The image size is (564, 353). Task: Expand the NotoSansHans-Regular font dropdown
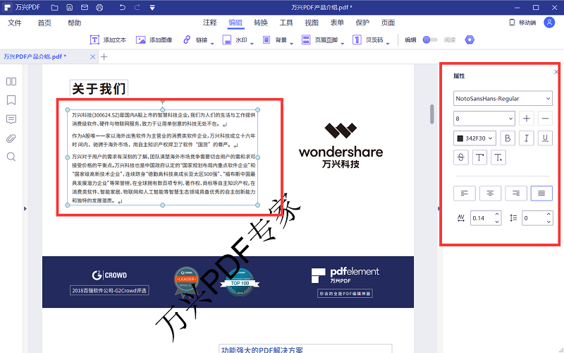502,99
